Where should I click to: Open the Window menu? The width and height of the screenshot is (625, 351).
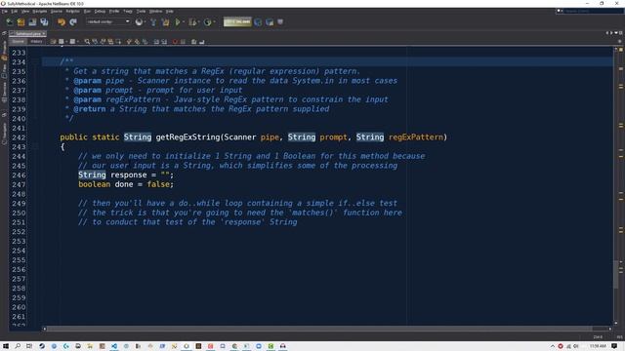pyautogui.click(x=155, y=11)
